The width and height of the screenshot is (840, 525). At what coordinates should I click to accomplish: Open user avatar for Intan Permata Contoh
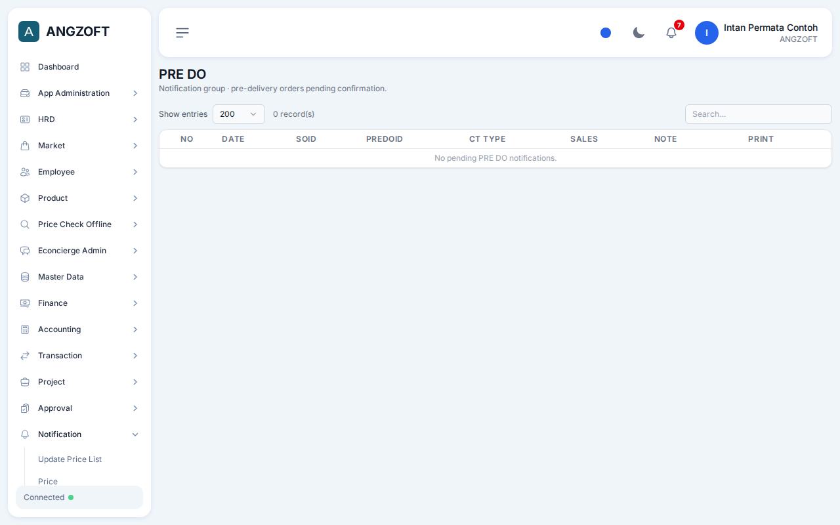707,33
